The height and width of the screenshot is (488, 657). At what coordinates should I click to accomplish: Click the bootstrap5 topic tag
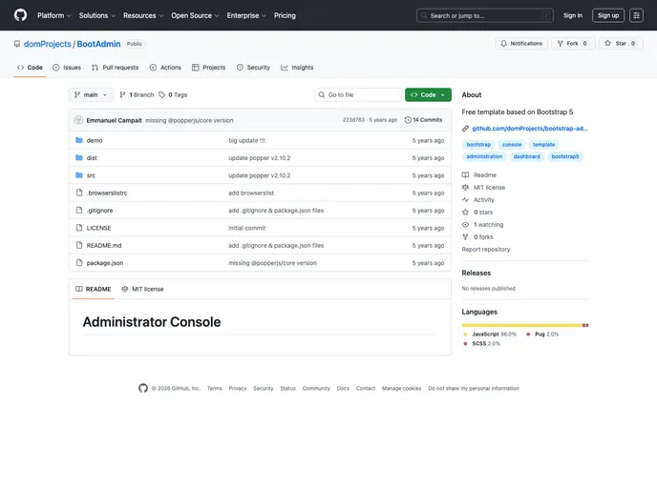click(564, 156)
